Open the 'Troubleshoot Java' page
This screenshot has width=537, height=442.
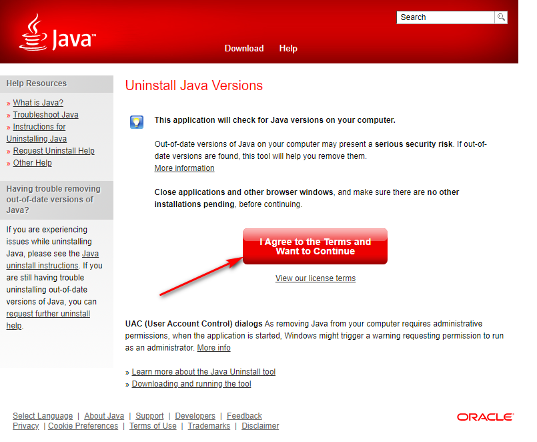click(45, 114)
